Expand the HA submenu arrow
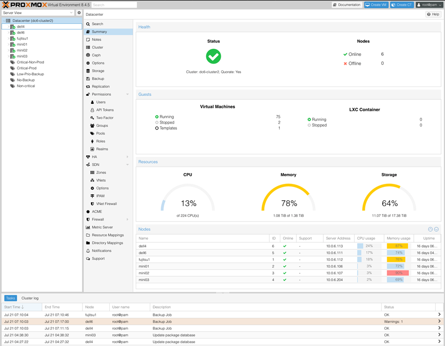445x346 pixels. [x=128, y=157]
